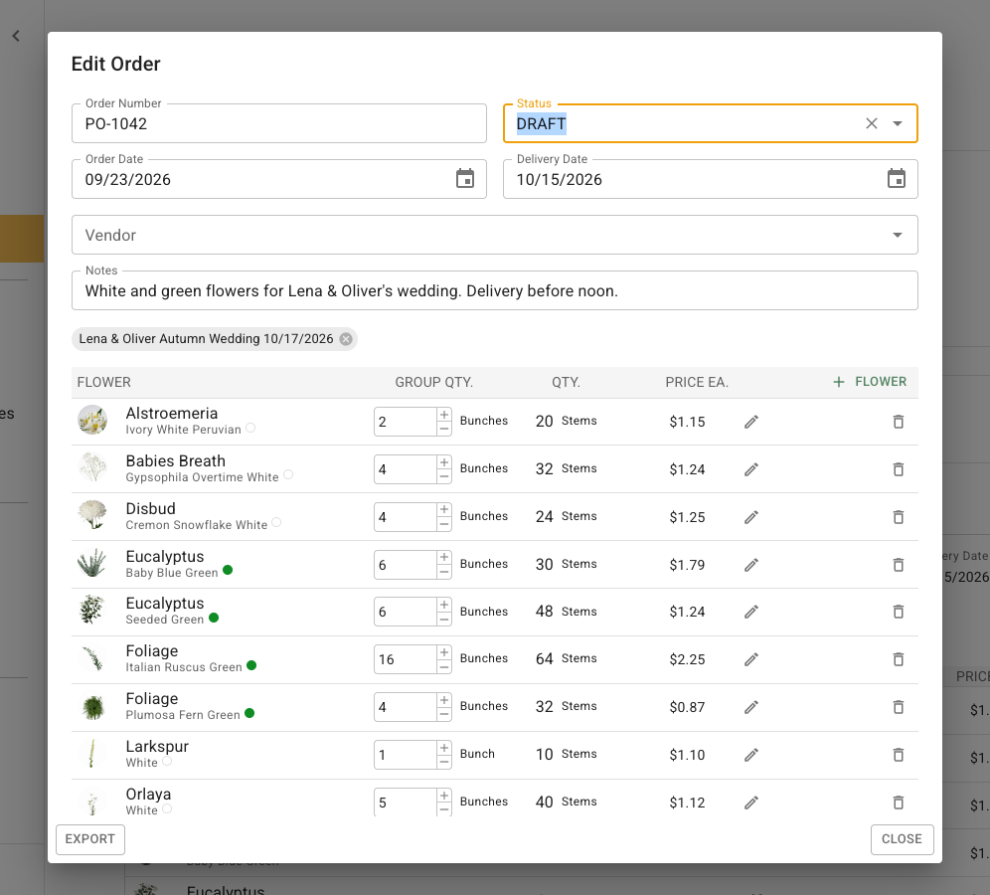Open the Delivery Date calendar picker
This screenshot has height=895, width=990.
pyautogui.click(x=897, y=179)
